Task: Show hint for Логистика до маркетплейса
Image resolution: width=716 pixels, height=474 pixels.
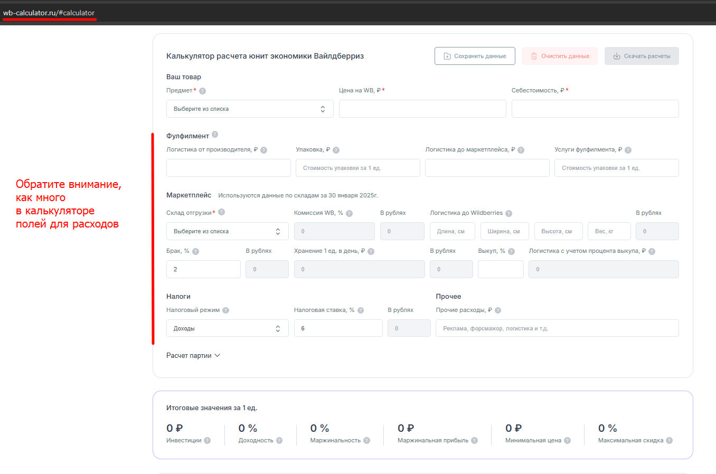Action: tap(521, 150)
